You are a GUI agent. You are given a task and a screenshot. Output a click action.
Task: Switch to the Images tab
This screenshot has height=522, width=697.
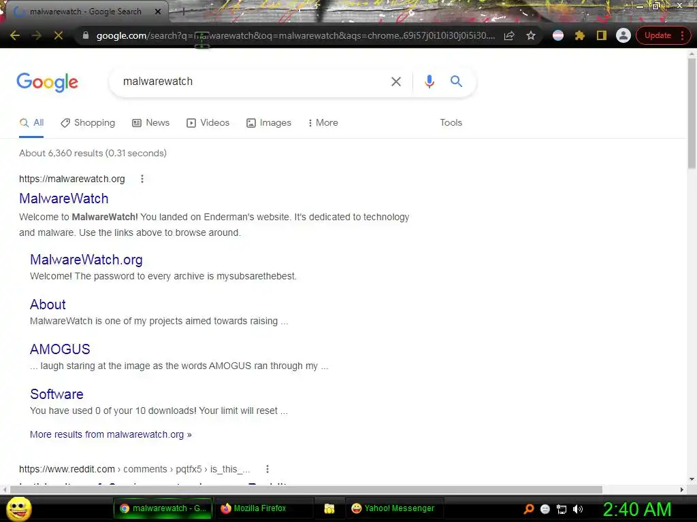pos(269,123)
